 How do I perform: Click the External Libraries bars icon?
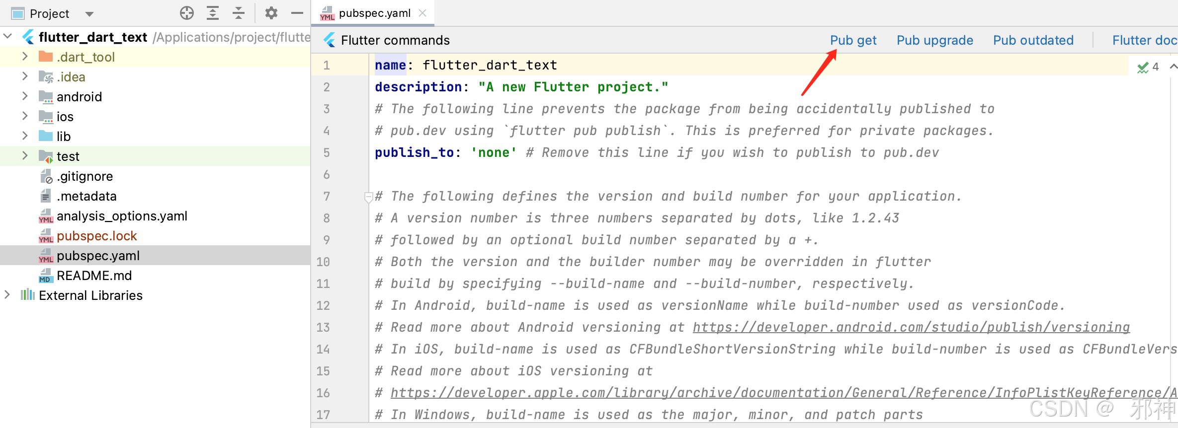pos(27,295)
